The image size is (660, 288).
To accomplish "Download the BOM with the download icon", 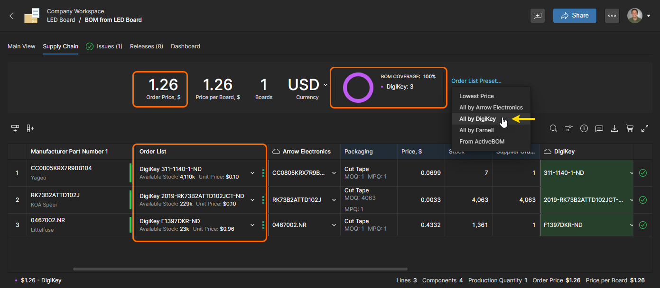I will pos(614,128).
